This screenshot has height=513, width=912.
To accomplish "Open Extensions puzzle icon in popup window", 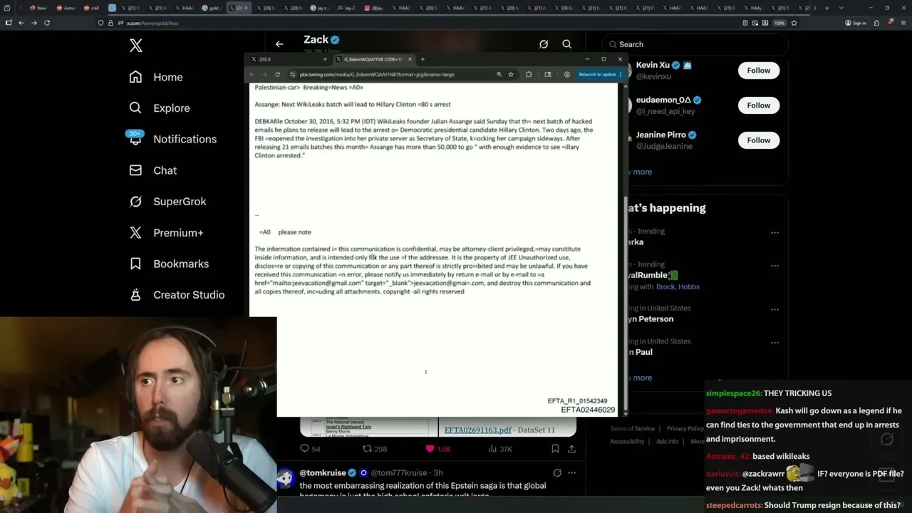I will tap(529, 74).
